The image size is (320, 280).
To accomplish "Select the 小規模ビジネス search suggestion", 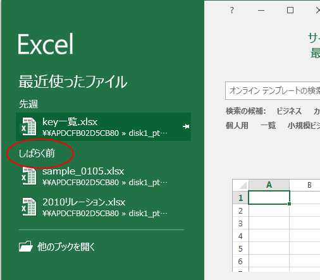I will [304, 126].
